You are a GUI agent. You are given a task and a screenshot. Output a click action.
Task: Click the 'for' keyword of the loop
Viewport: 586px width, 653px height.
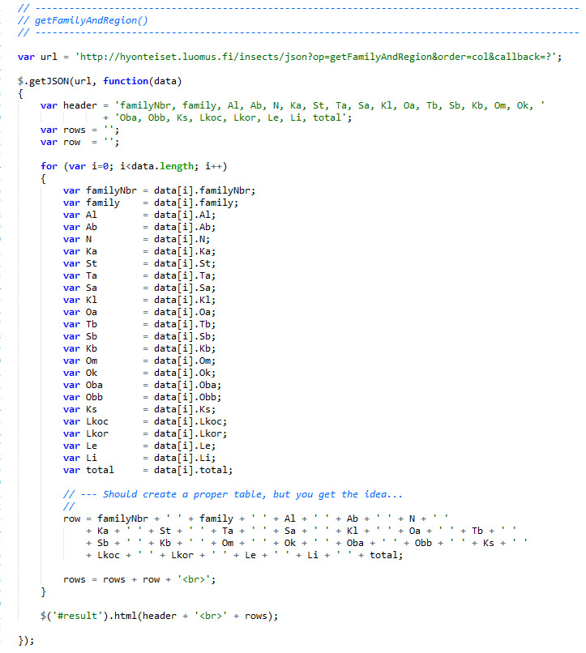(x=49, y=166)
